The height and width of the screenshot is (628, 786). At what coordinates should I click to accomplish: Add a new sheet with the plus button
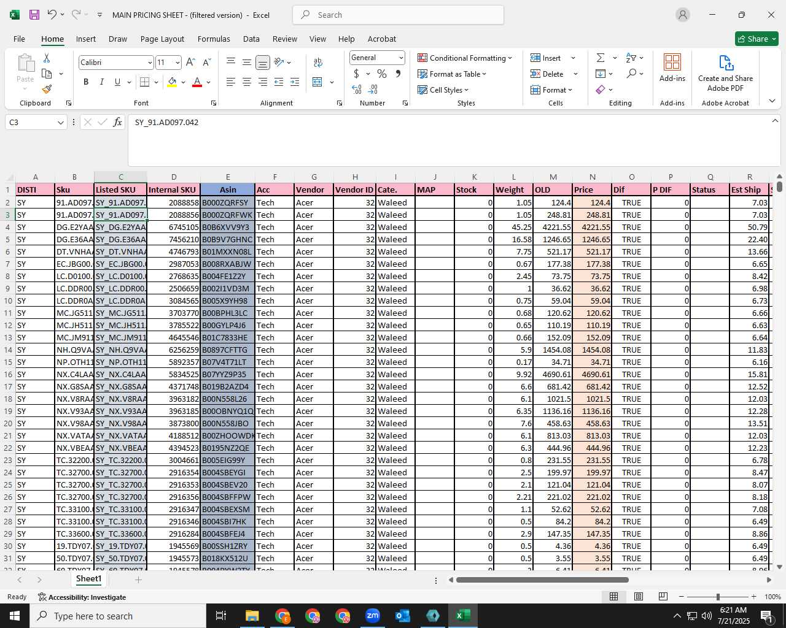(138, 580)
